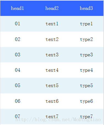The height and width of the screenshot is (125, 104).
Task: Click the cell labeled 02
Action: (17, 39)
